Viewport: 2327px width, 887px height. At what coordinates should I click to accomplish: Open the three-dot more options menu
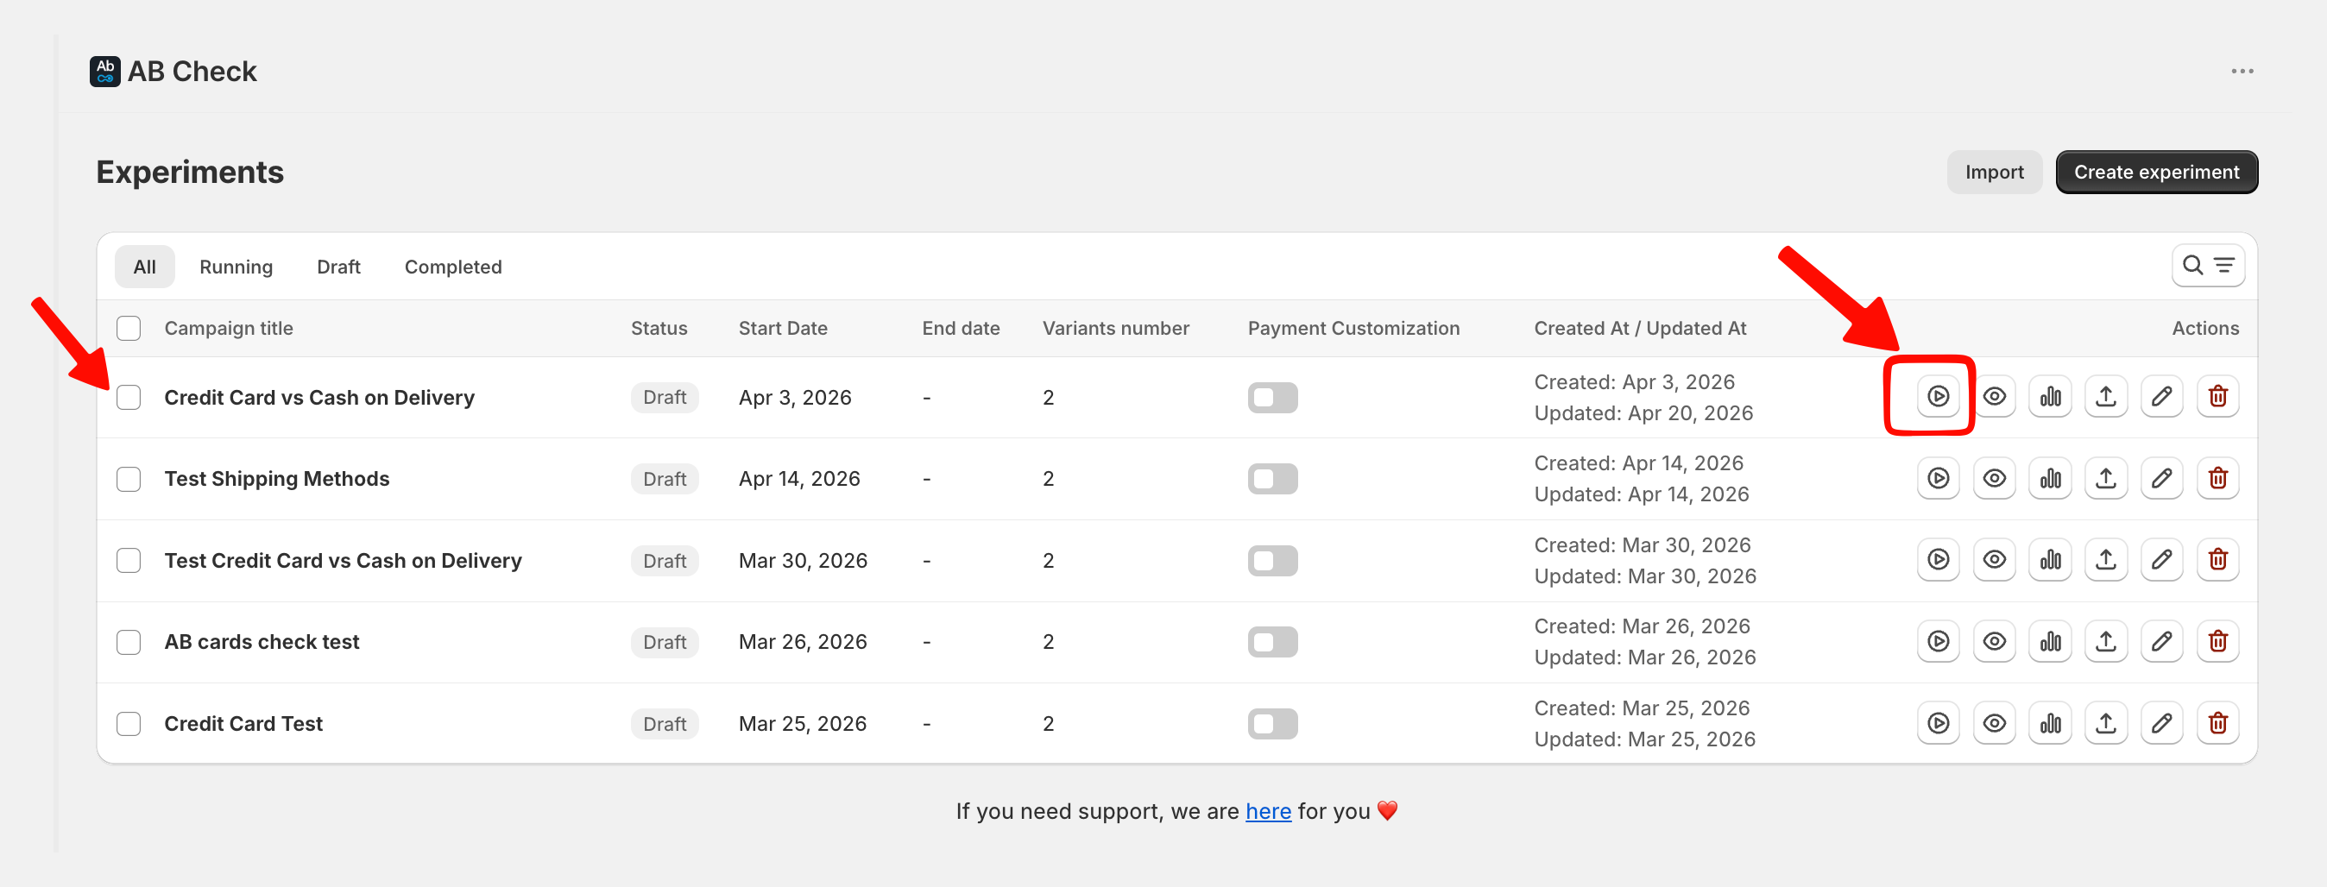[x=2242, y=72]
